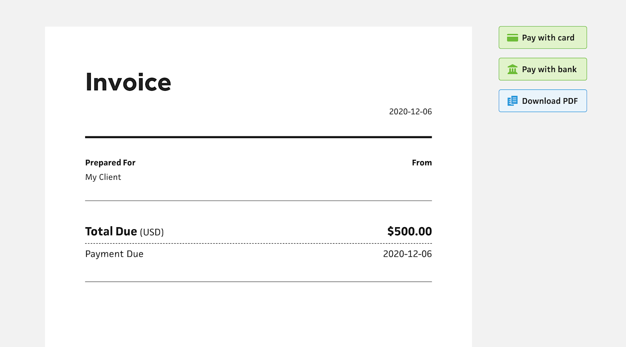Click the $500.00 total amount

tap(410, 231)
